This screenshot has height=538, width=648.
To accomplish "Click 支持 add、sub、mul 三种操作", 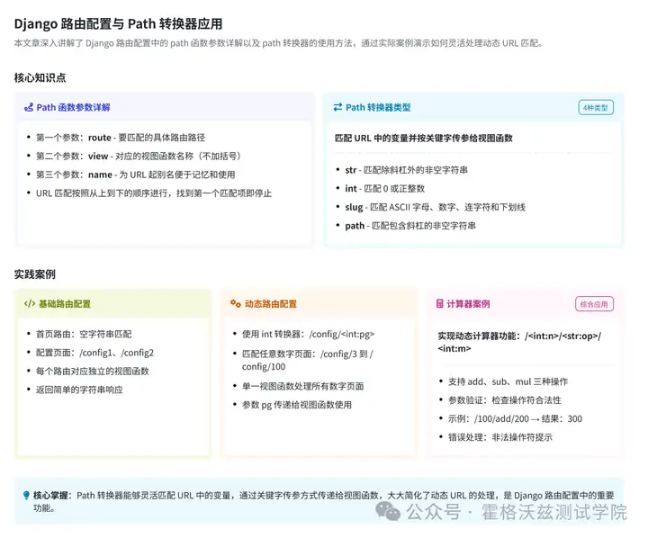I will [508, 381].
